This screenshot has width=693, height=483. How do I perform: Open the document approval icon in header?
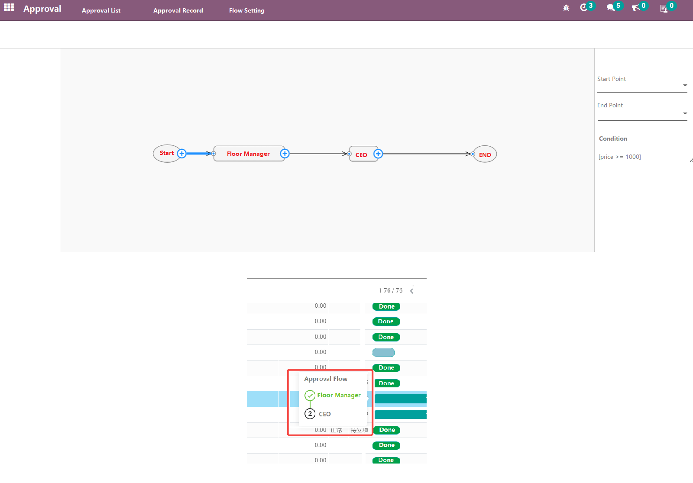pos(664,8)
